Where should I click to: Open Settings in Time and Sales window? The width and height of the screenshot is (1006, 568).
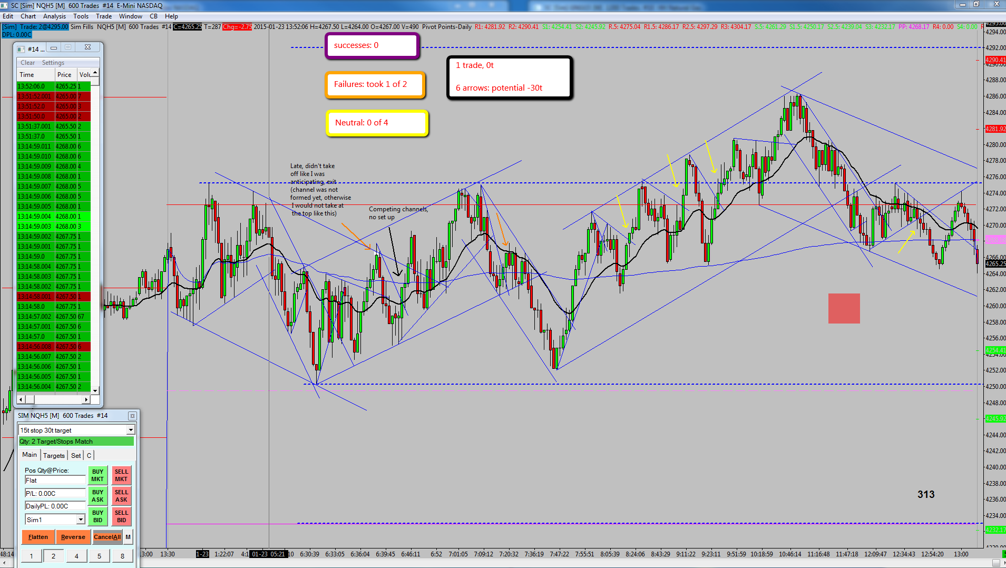point(53,63)
